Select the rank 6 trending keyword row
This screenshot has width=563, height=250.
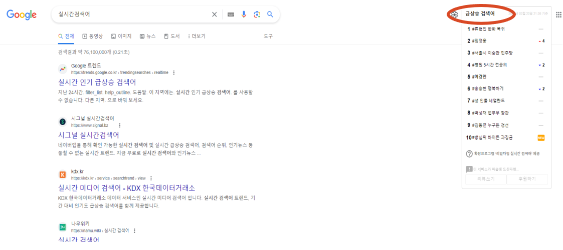point(506,88)
